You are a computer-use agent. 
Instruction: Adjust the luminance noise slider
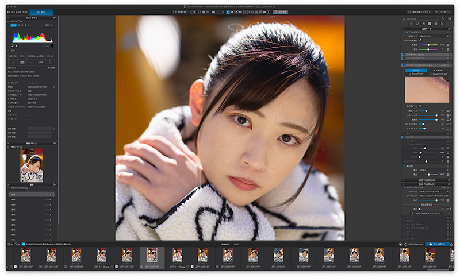[427, 111]
